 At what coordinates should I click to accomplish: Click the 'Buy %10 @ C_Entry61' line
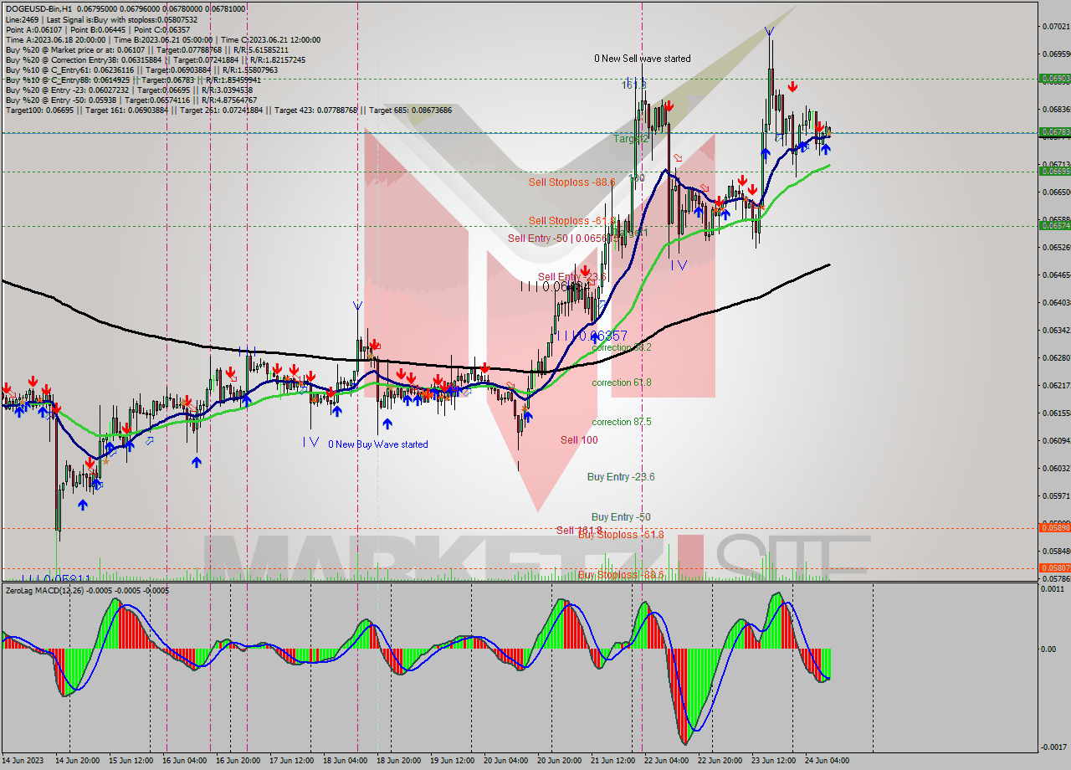[141, 69]
